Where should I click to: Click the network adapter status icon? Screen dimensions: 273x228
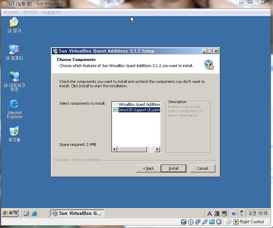pyautogui.click(x=198, y=222)
